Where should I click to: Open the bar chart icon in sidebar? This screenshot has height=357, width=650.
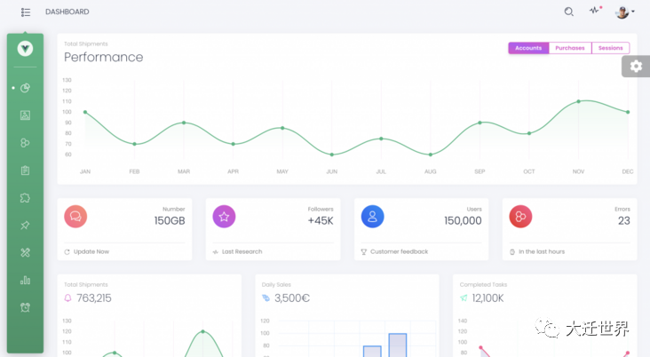coord(26,280)
